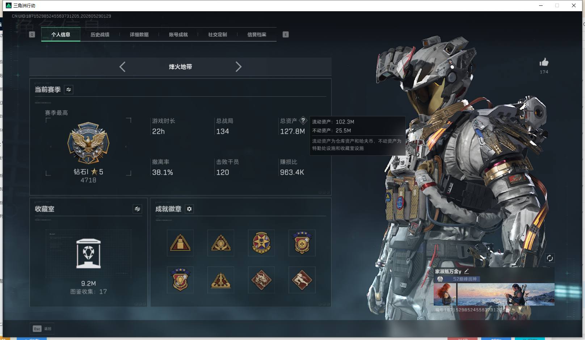Screen dimensions: 585x340
Task: Go to the 账号成就 tab
Action: click(x=178, y=34)
